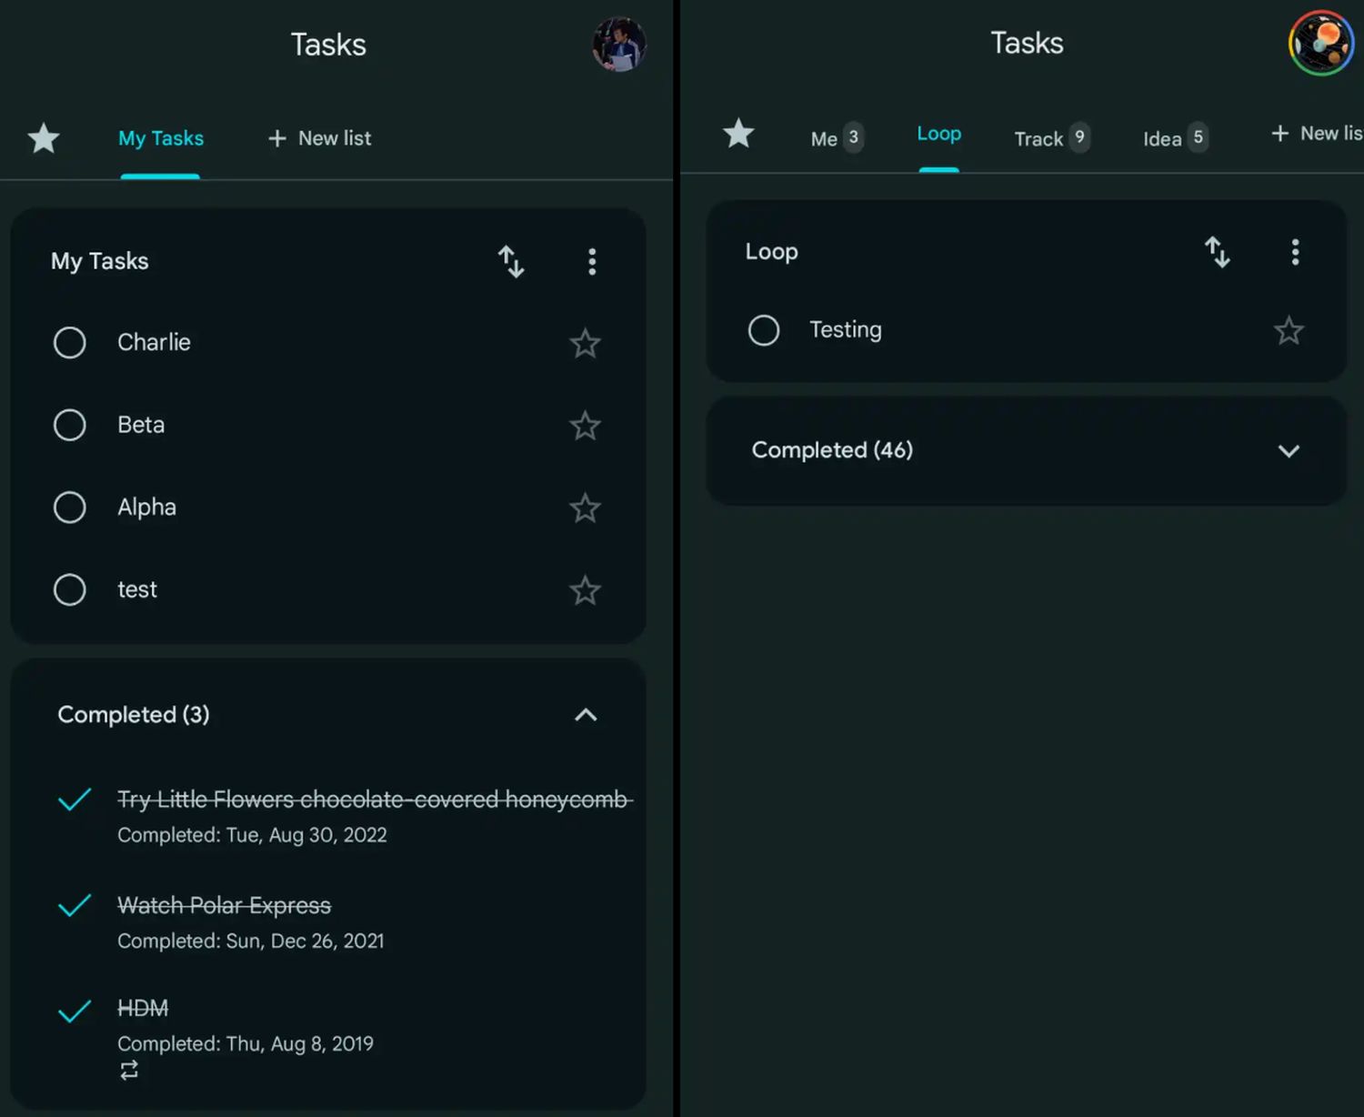Open three-dot menu for Loop list
This screenshot has width=1364, height=1117.
[1295, 252]
